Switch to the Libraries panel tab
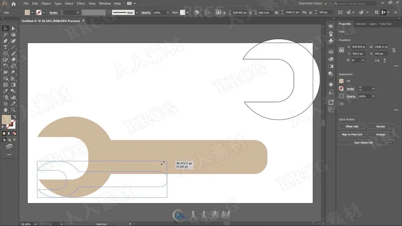402x226 pixels. click(361, 24)
